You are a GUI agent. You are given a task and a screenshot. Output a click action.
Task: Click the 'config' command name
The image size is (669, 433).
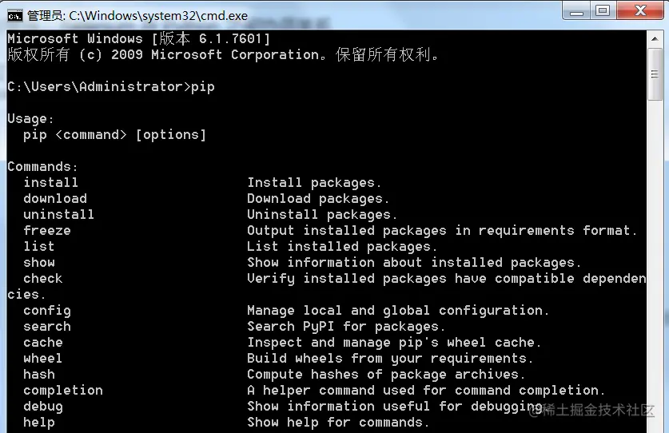point(47,311)
